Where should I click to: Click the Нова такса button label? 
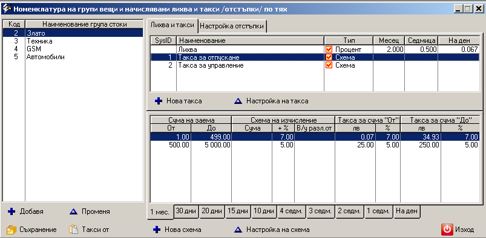[x=184, y=101]
